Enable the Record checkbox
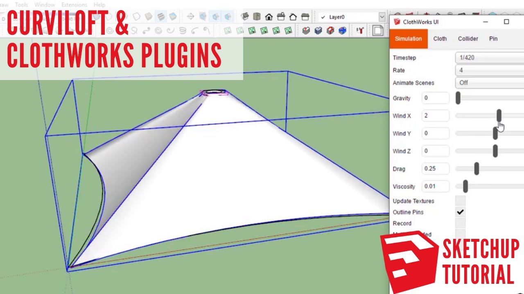524x294 pixels. pos(460,223)
